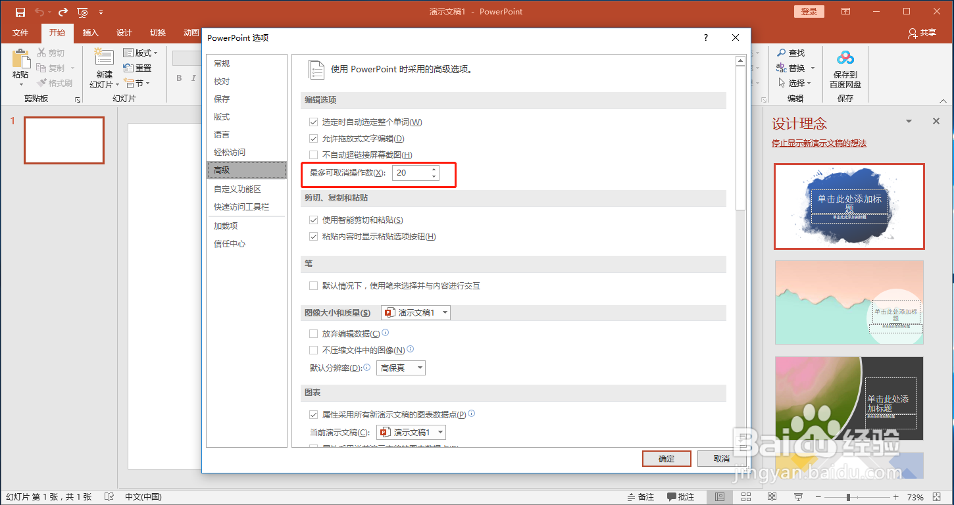Image resolution: width=954 pixels, height=505 pixels.
Task: Open default resolution 高保真 dropdown
Action: (x=401, y=368)
